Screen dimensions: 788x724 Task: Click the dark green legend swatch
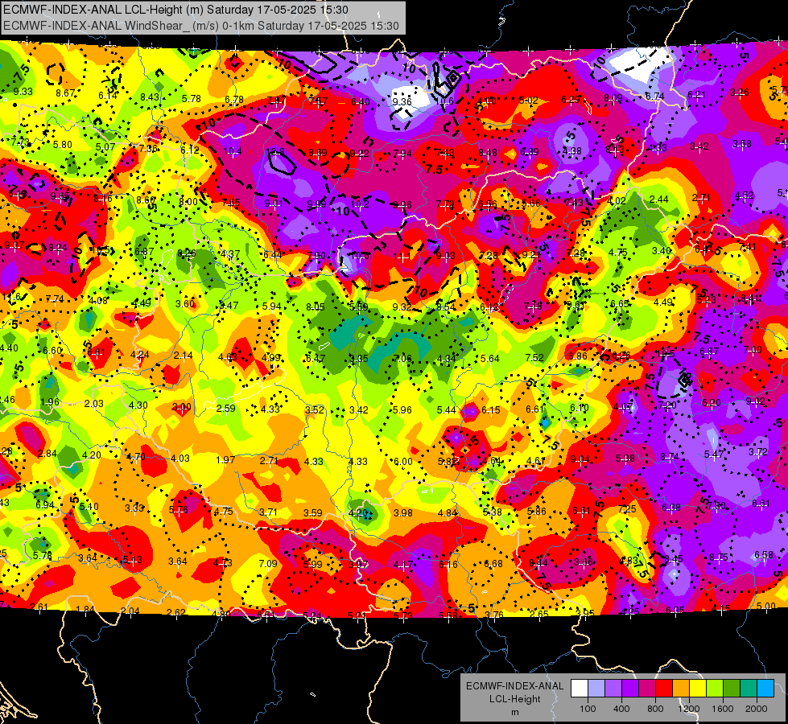coord(732,689)
